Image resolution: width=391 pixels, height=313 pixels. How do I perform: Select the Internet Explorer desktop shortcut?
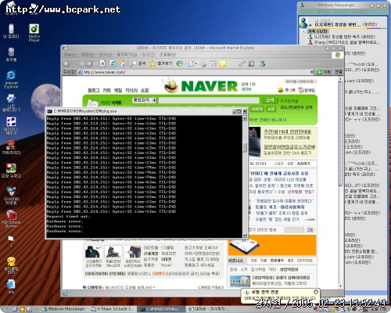(x=11, y=80)
